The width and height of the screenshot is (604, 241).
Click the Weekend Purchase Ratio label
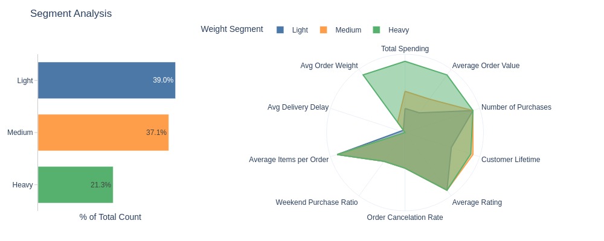point(316,202)
